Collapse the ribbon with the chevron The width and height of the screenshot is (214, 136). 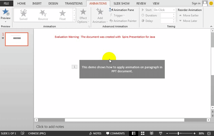(x=211, y=26)
